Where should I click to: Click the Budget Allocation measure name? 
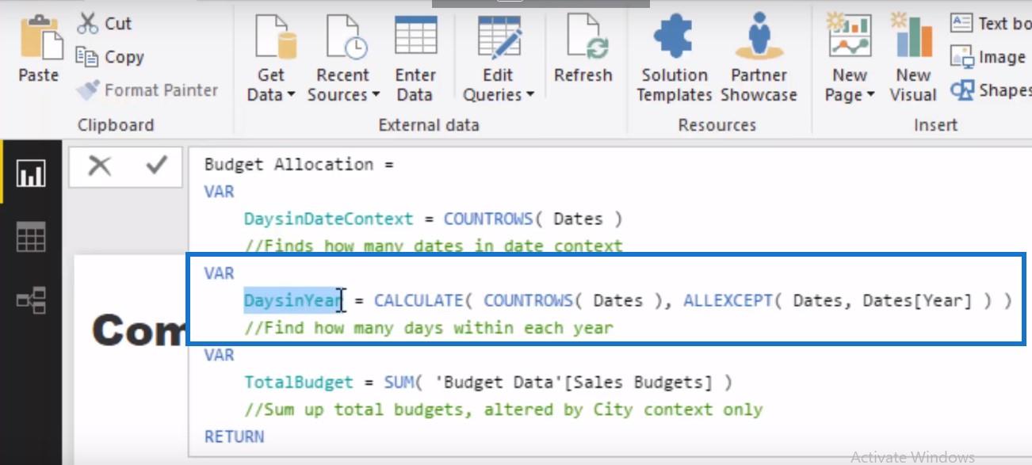point(289,165)
